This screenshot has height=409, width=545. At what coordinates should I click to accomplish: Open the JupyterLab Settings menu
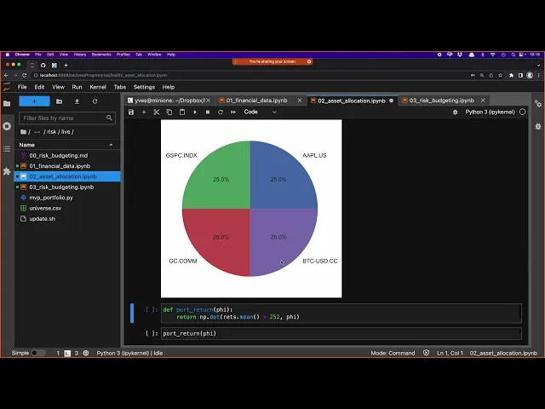144,87
